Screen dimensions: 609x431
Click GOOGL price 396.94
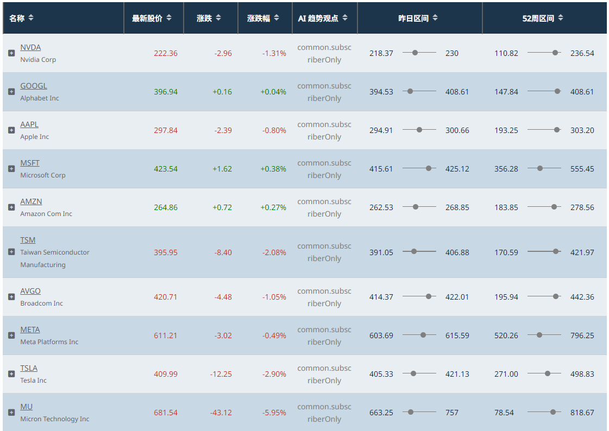166,92
